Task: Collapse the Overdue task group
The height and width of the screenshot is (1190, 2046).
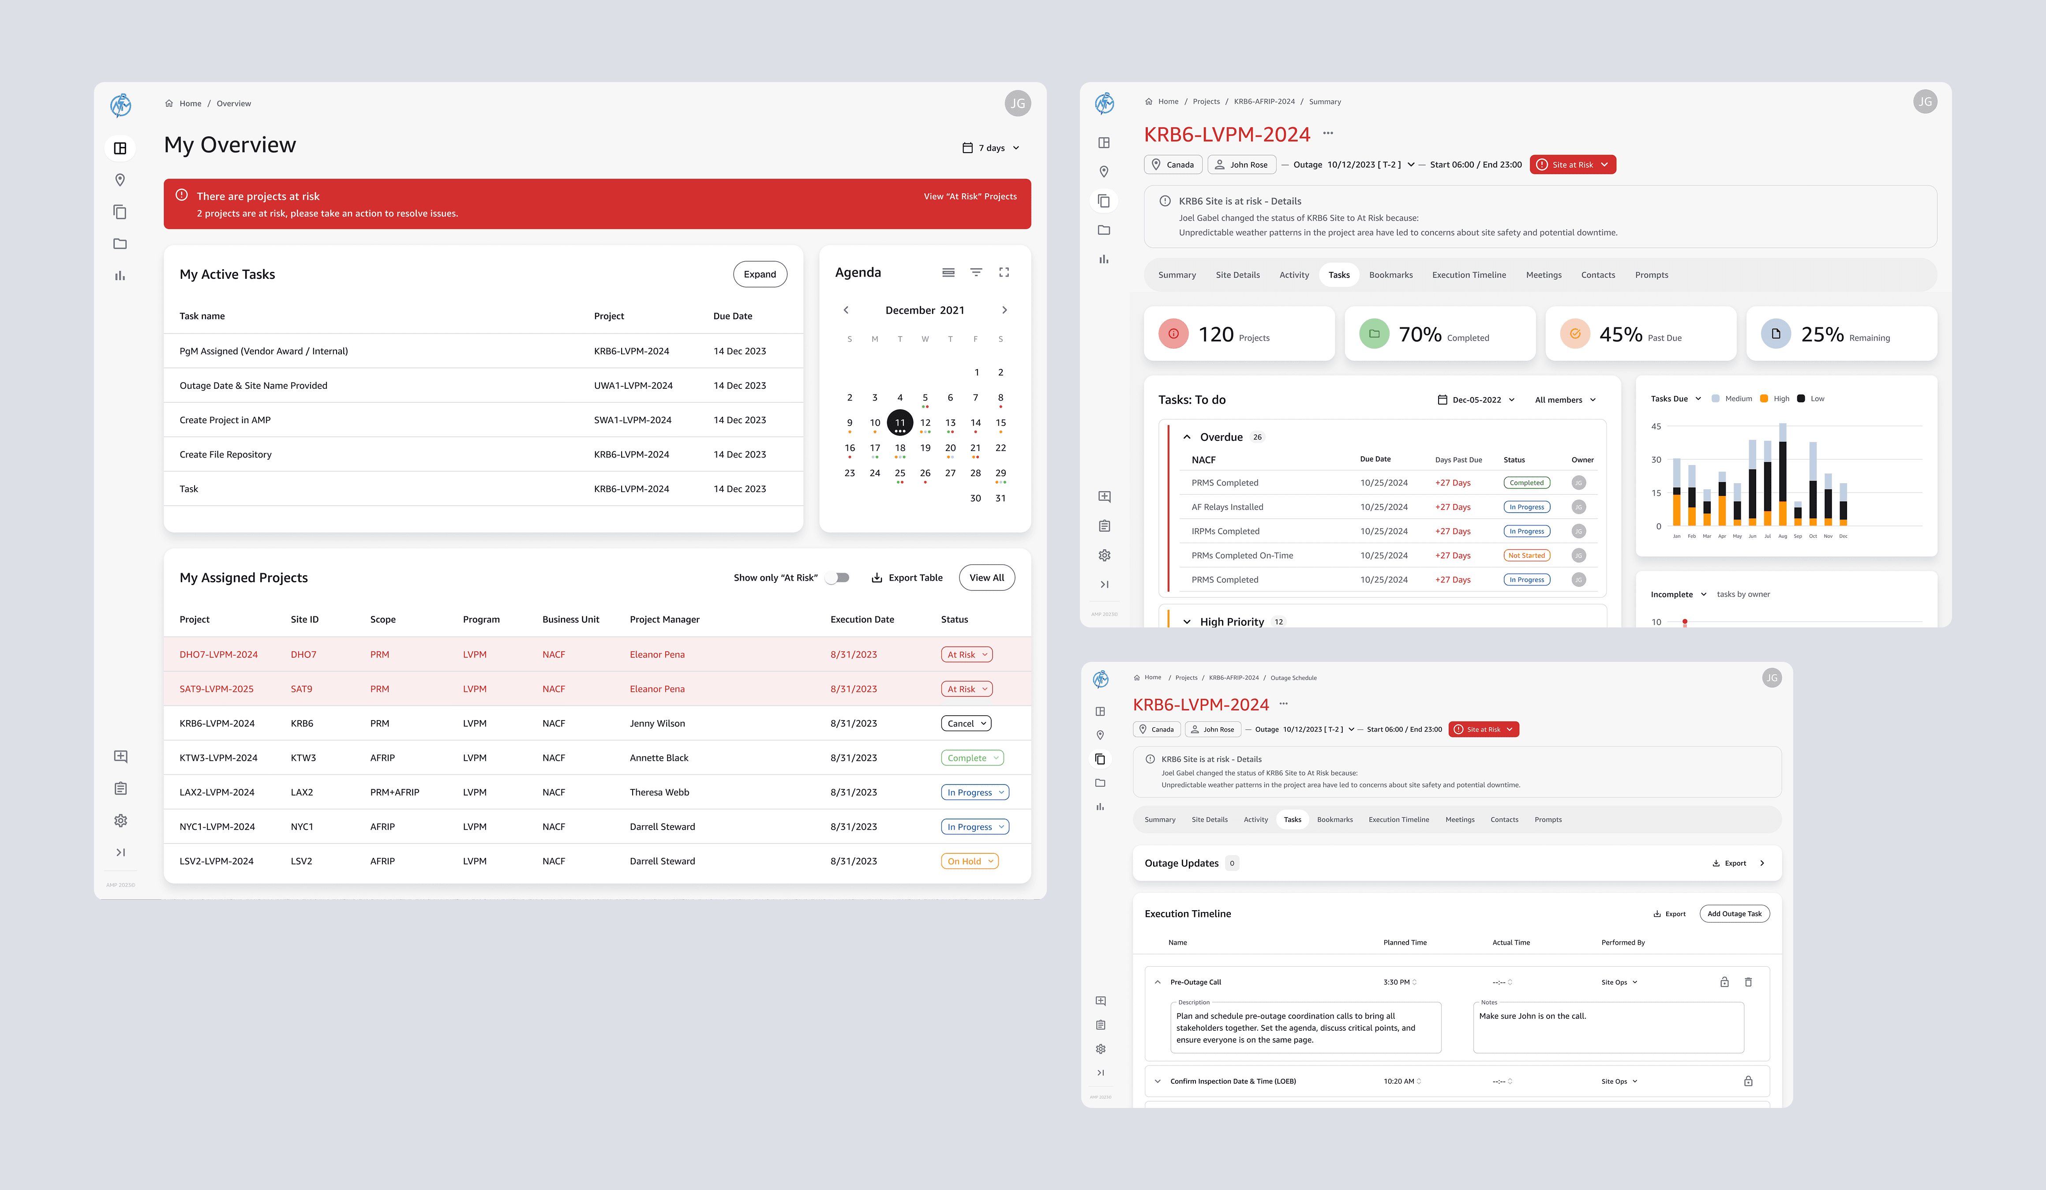Action: point(1187,437)
